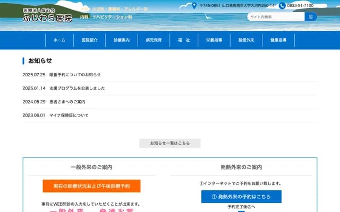Click orange 現在の診療状況および午後診療予約 button

click(91, 186)
